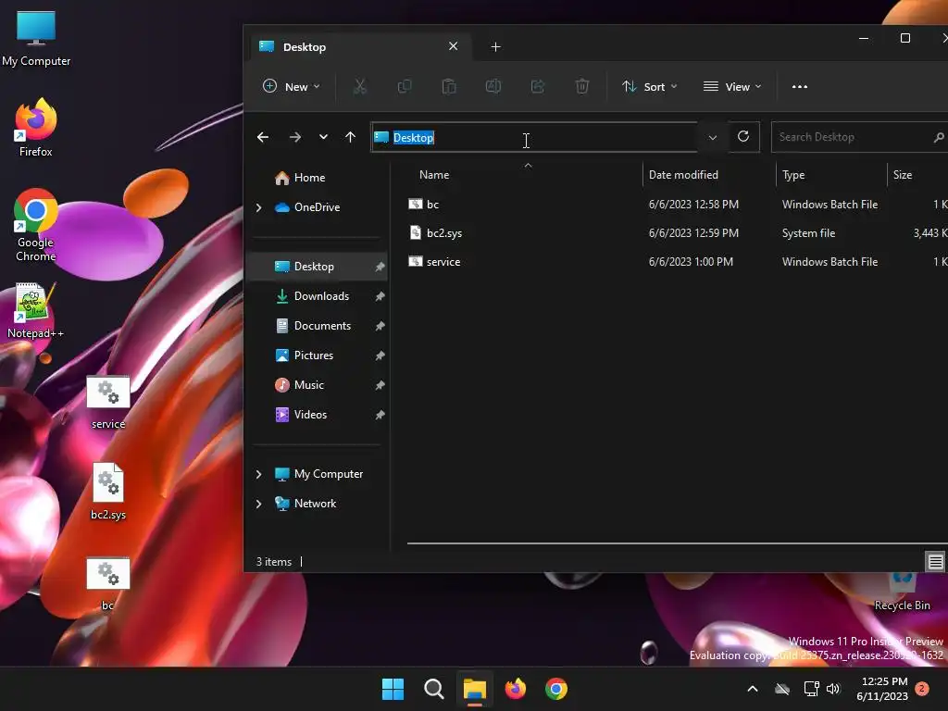The image size is (948, 711).
Task: Click File Explorer in the taskbar
Action: coord(475,689)
